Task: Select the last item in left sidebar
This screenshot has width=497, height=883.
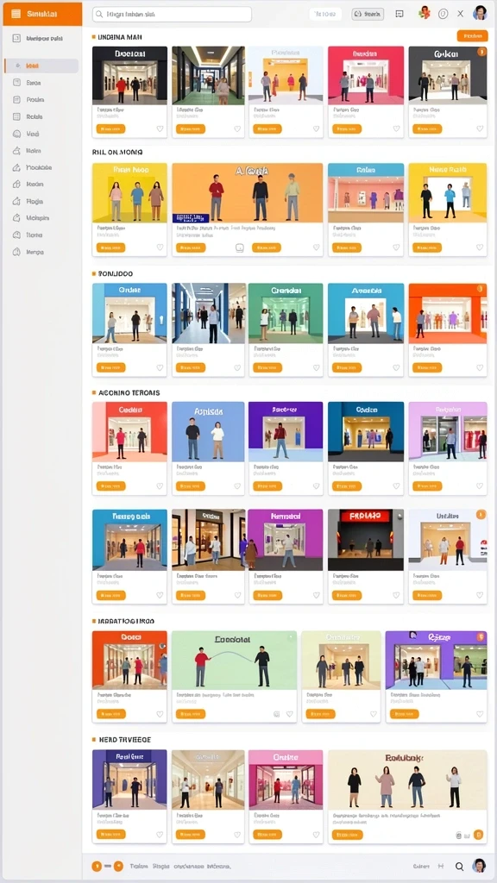Action: click(x=41, y=253)
